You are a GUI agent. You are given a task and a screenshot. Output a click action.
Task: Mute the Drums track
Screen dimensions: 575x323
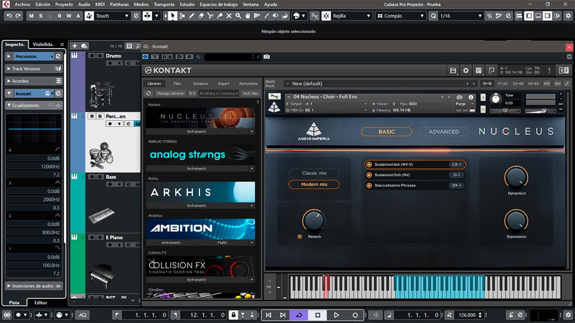(92, 56)
